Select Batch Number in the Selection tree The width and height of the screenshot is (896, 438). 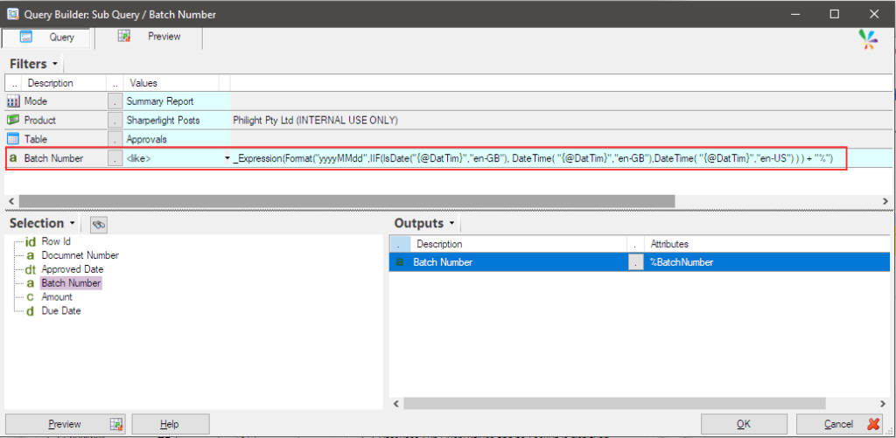(x=71, y=283)
